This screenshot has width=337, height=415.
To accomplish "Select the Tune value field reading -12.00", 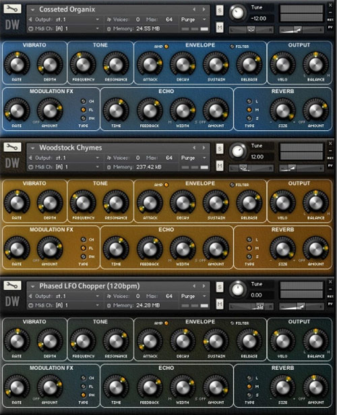I will click(259, 18).
